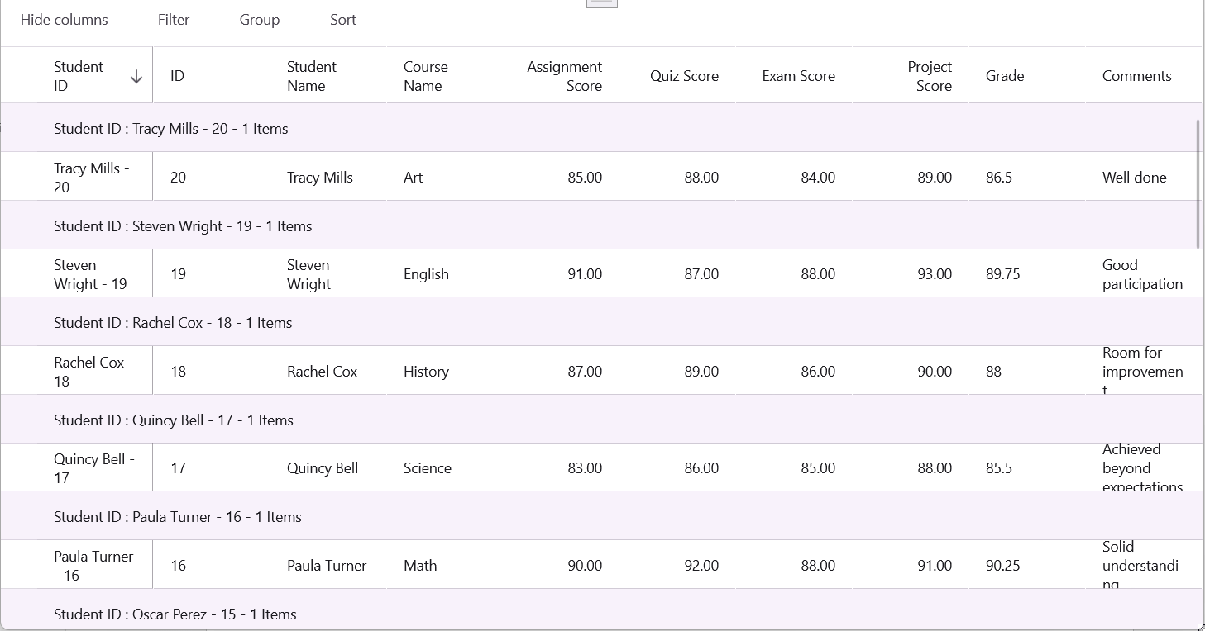Open the Filter toolbar option

pyautogui.click(x=174, y=20)
